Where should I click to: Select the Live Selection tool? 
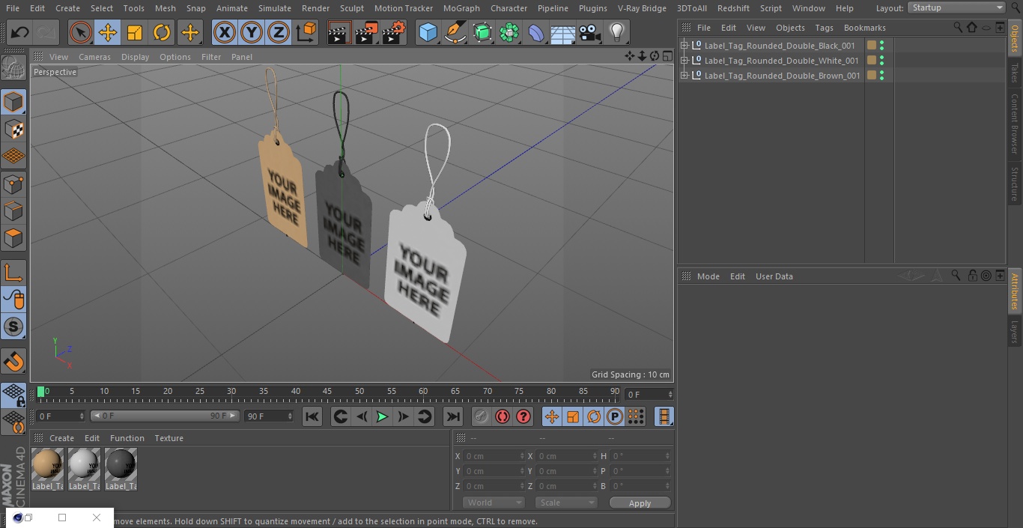click(x=81, y=33)
